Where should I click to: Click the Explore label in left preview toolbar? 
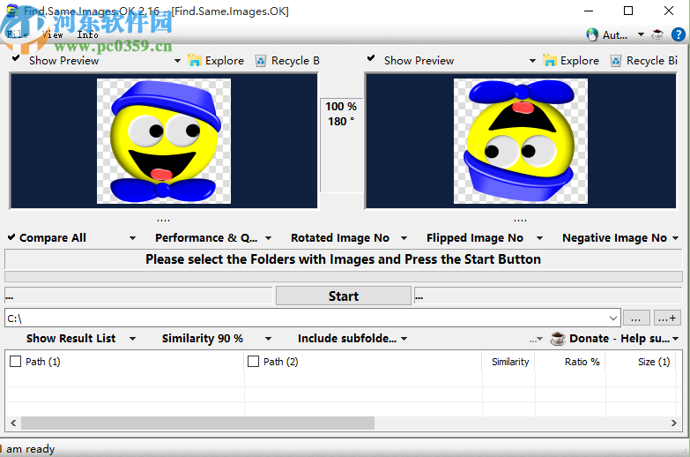[225, 61]
